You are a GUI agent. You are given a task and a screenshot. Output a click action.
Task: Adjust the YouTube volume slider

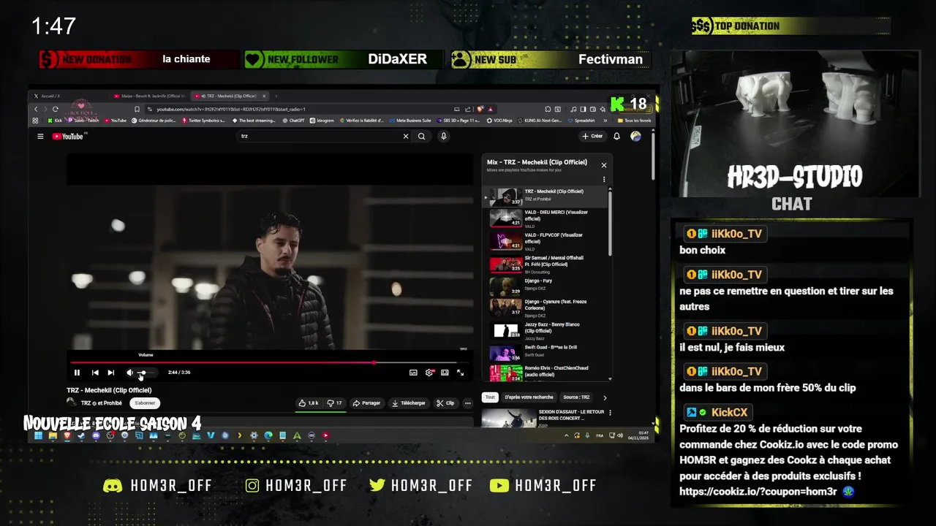click(x=146, y=373)
